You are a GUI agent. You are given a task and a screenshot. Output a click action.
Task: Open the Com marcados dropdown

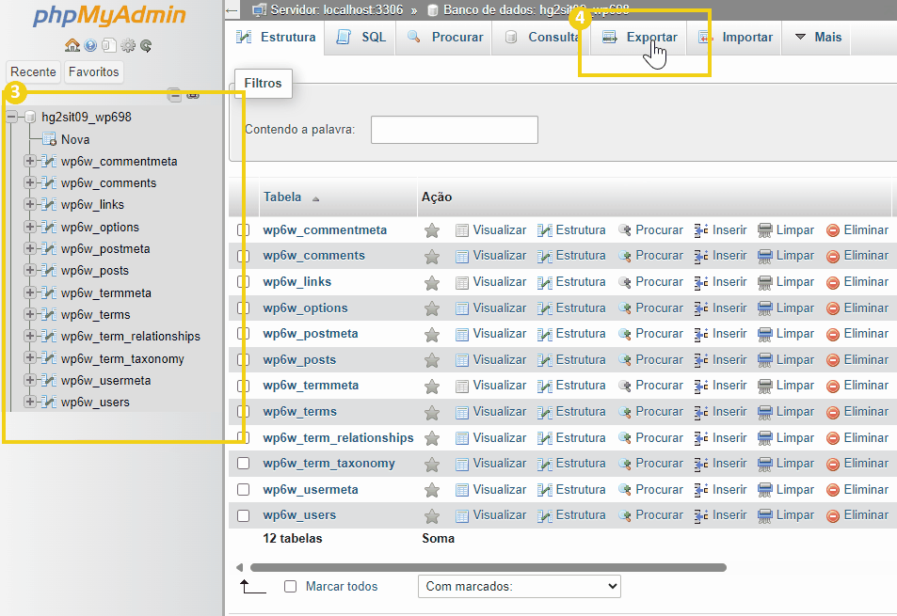coord(520,586)
